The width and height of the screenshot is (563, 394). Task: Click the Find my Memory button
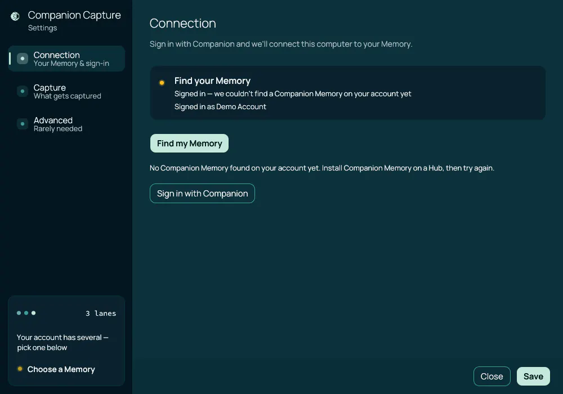coord(189,143)
